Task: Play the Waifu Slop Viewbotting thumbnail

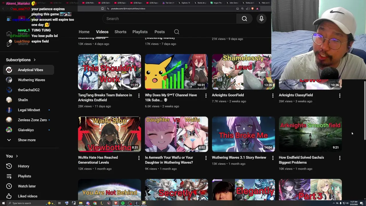Action: pyautogui.click(x=110, y=134)
